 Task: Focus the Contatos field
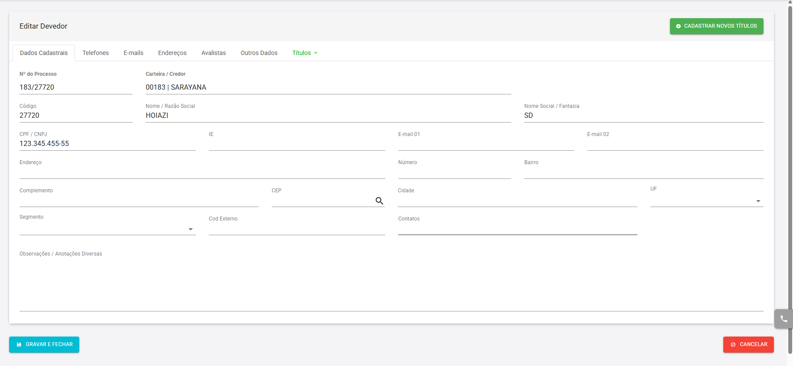point(518,228)
